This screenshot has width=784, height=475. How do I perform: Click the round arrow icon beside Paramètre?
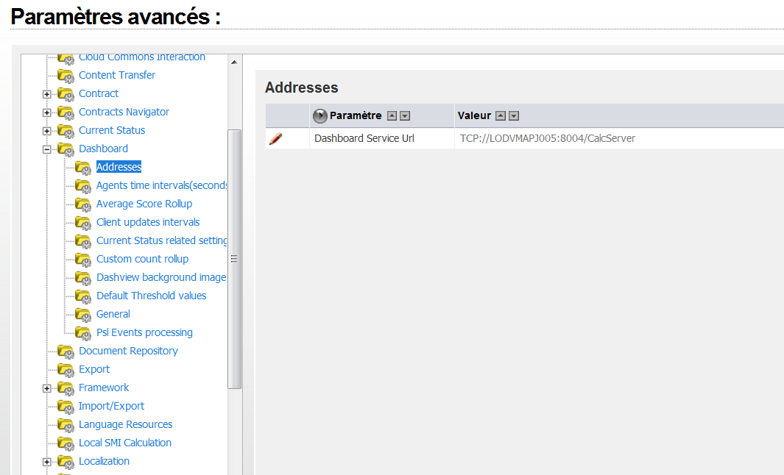[320, 116]
